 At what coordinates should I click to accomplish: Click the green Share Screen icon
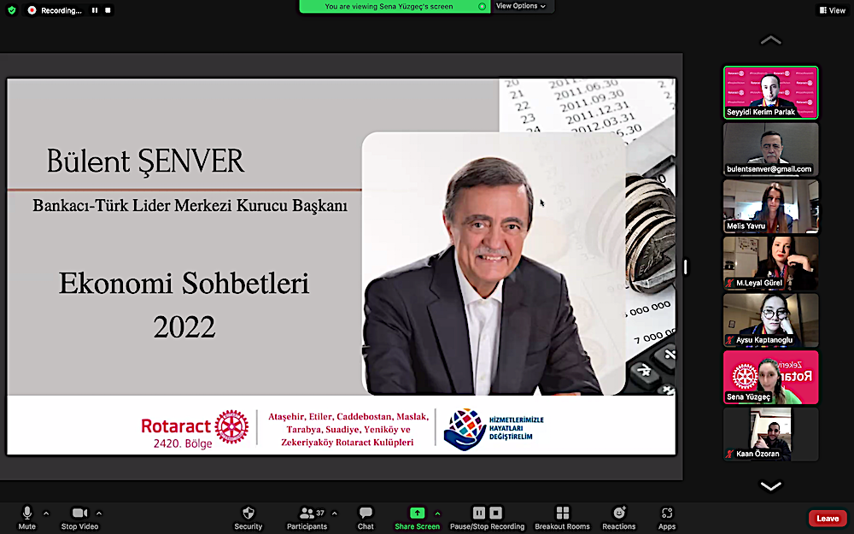(x=418, y=513)
